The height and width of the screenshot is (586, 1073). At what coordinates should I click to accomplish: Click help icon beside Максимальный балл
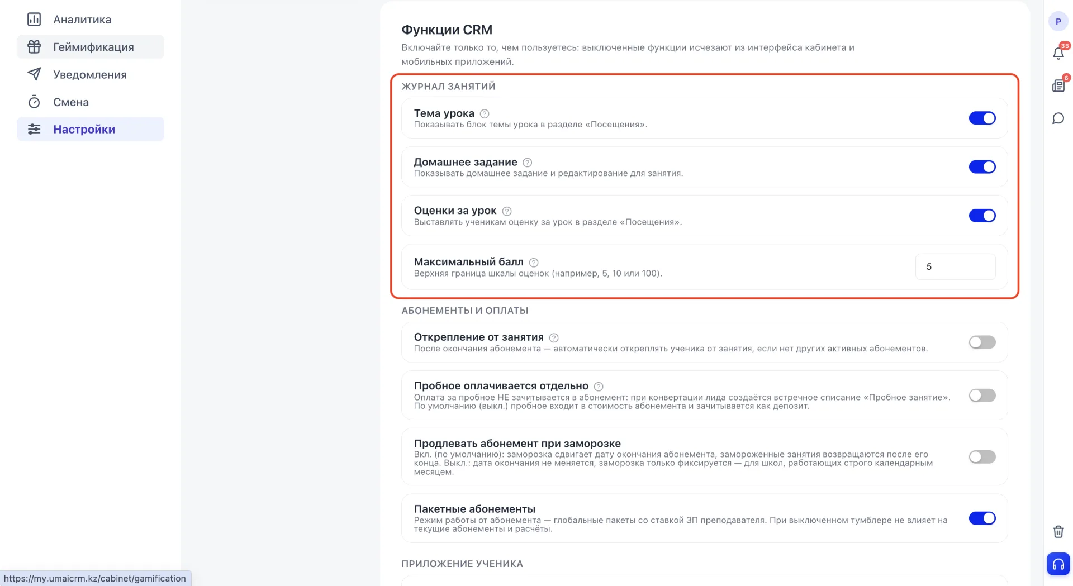tap(534, 263)
